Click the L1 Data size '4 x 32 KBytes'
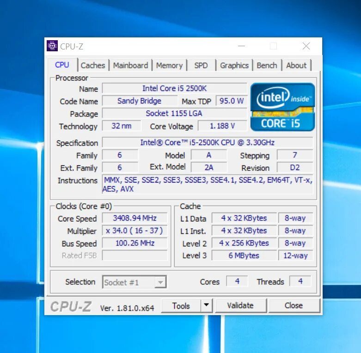Viewport: 361px width, 353px height. (x=244, y=218)
